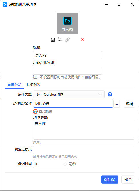Open the 操作类型 dropdown
Screen dimensions: 139x191
click(69, 94)
